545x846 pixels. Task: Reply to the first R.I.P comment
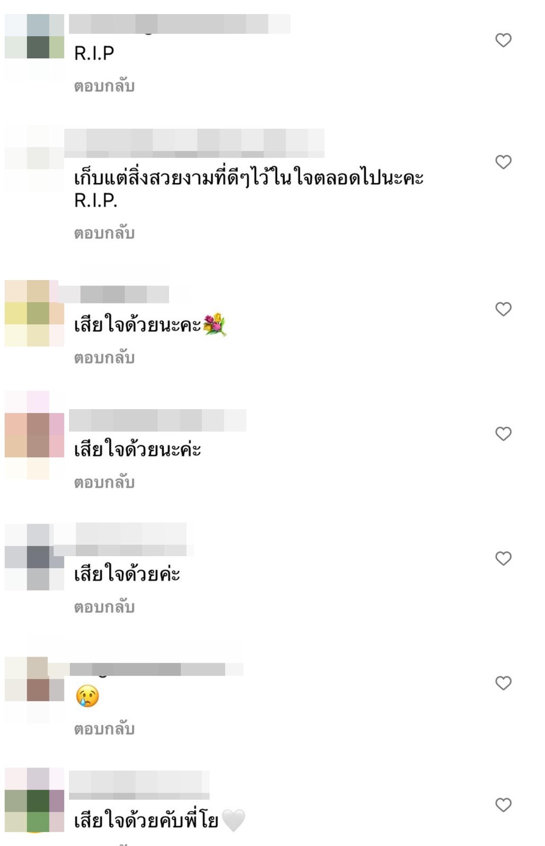click(x=104, y=86)
